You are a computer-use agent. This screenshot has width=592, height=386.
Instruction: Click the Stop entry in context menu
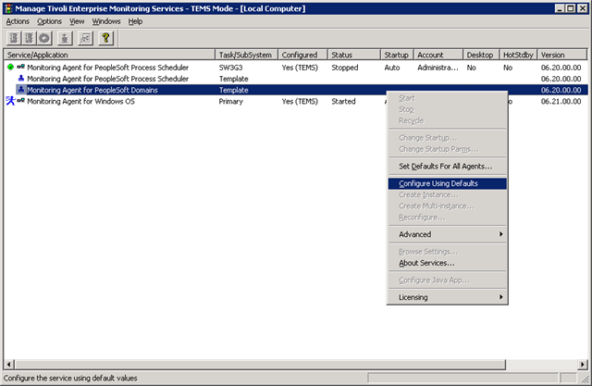click(x=448, y=109)
